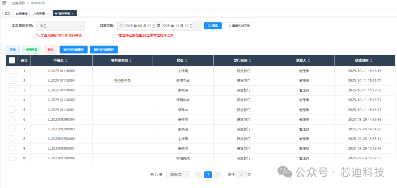The image size is (397, 188).
Task: Check the row for LL202510110004
Action: (x=12, y=81)
